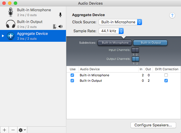Select the Built-in Output subdevice button
Image resolution: width=181 pixels, height=133 pixels.
pos(150,43)
